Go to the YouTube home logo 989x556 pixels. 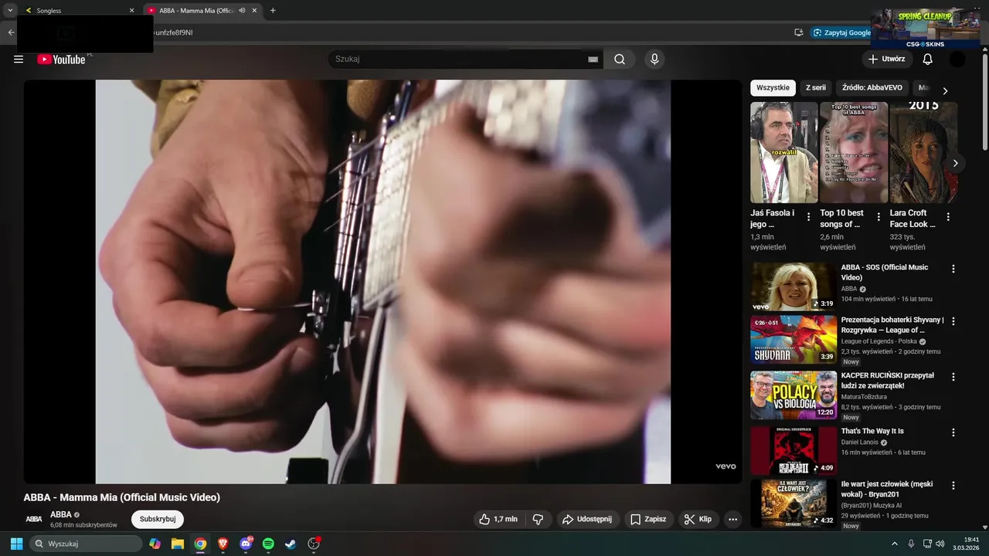click(x=61, y=59)
